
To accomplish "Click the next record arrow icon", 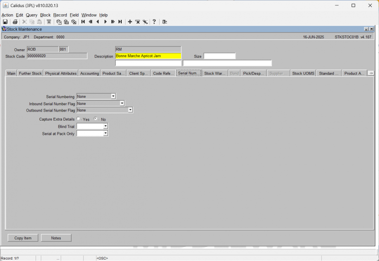I will tap(105, 22).
